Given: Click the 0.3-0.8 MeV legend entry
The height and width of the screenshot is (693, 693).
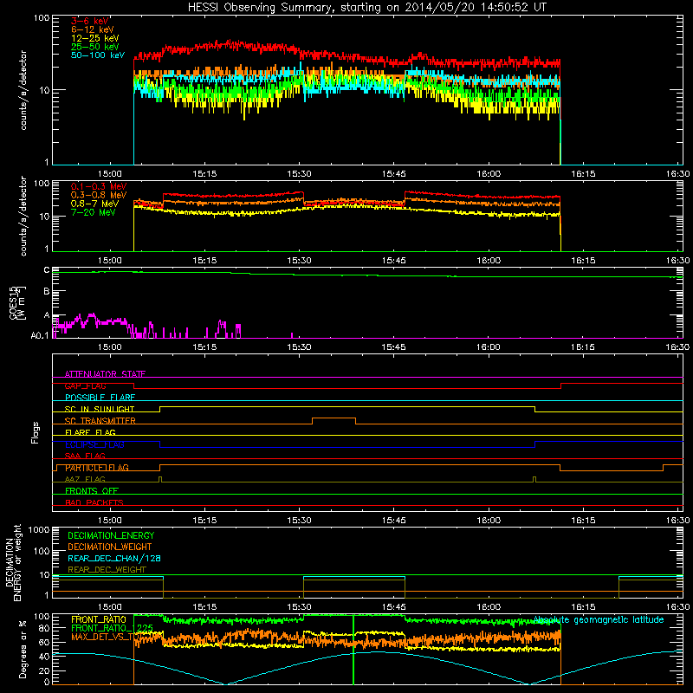Looking at the screenshot, I should pyautogui.click(x=99, y=195).
